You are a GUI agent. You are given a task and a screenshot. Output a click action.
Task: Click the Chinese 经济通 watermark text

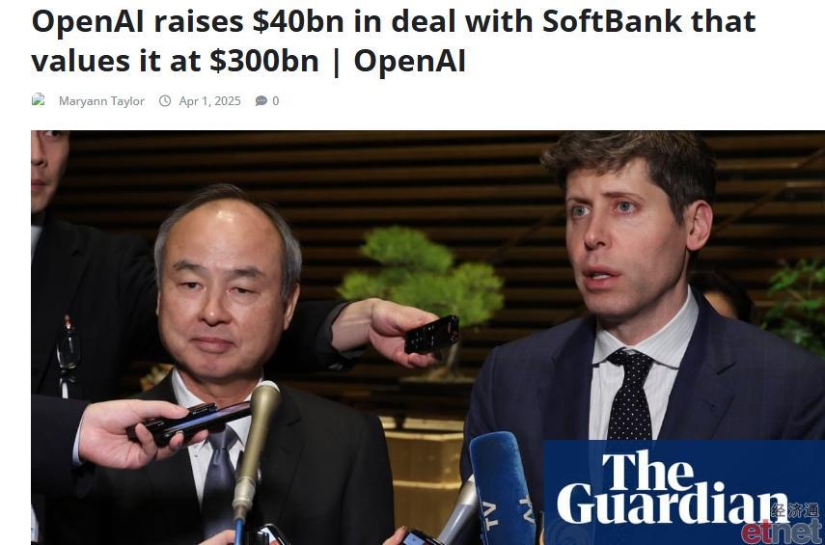click(795, 509)
